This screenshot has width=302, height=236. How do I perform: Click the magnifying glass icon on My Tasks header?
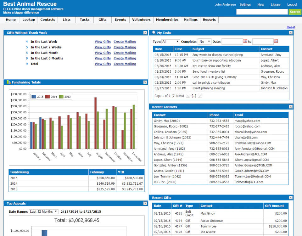pyautogui.click(x=154, y=32)
